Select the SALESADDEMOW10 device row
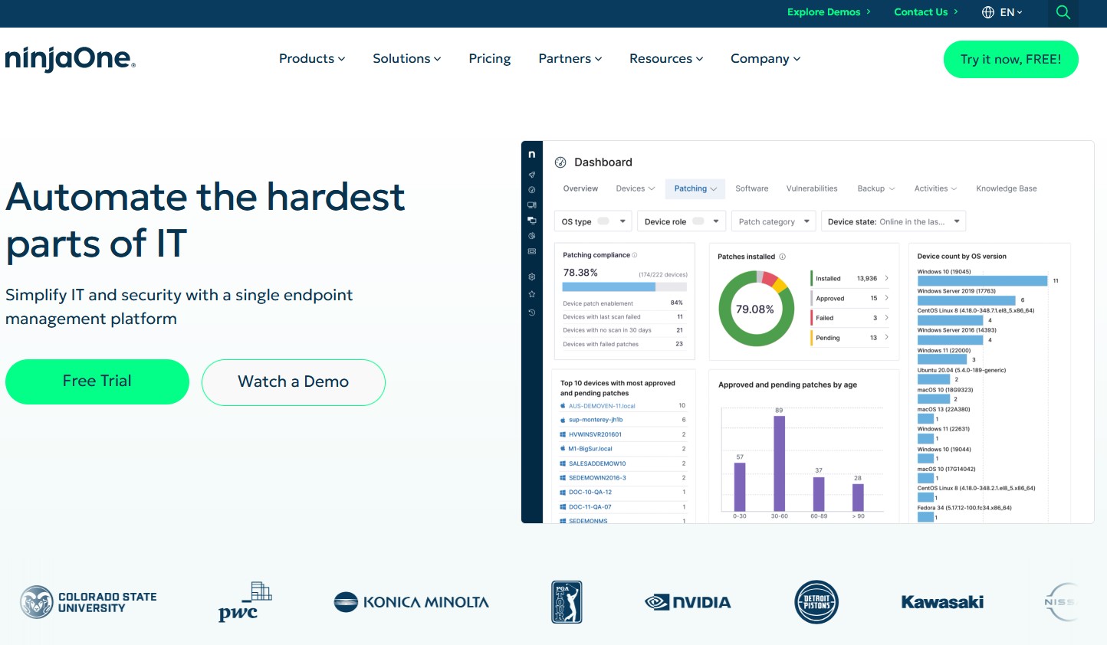The image size is (1107, 645). coord(623,463)
